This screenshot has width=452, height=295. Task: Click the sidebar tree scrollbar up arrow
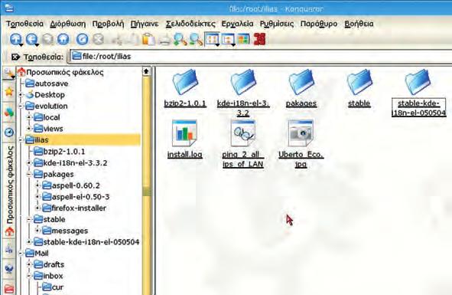pyautogui.click(x=146, y=71)
